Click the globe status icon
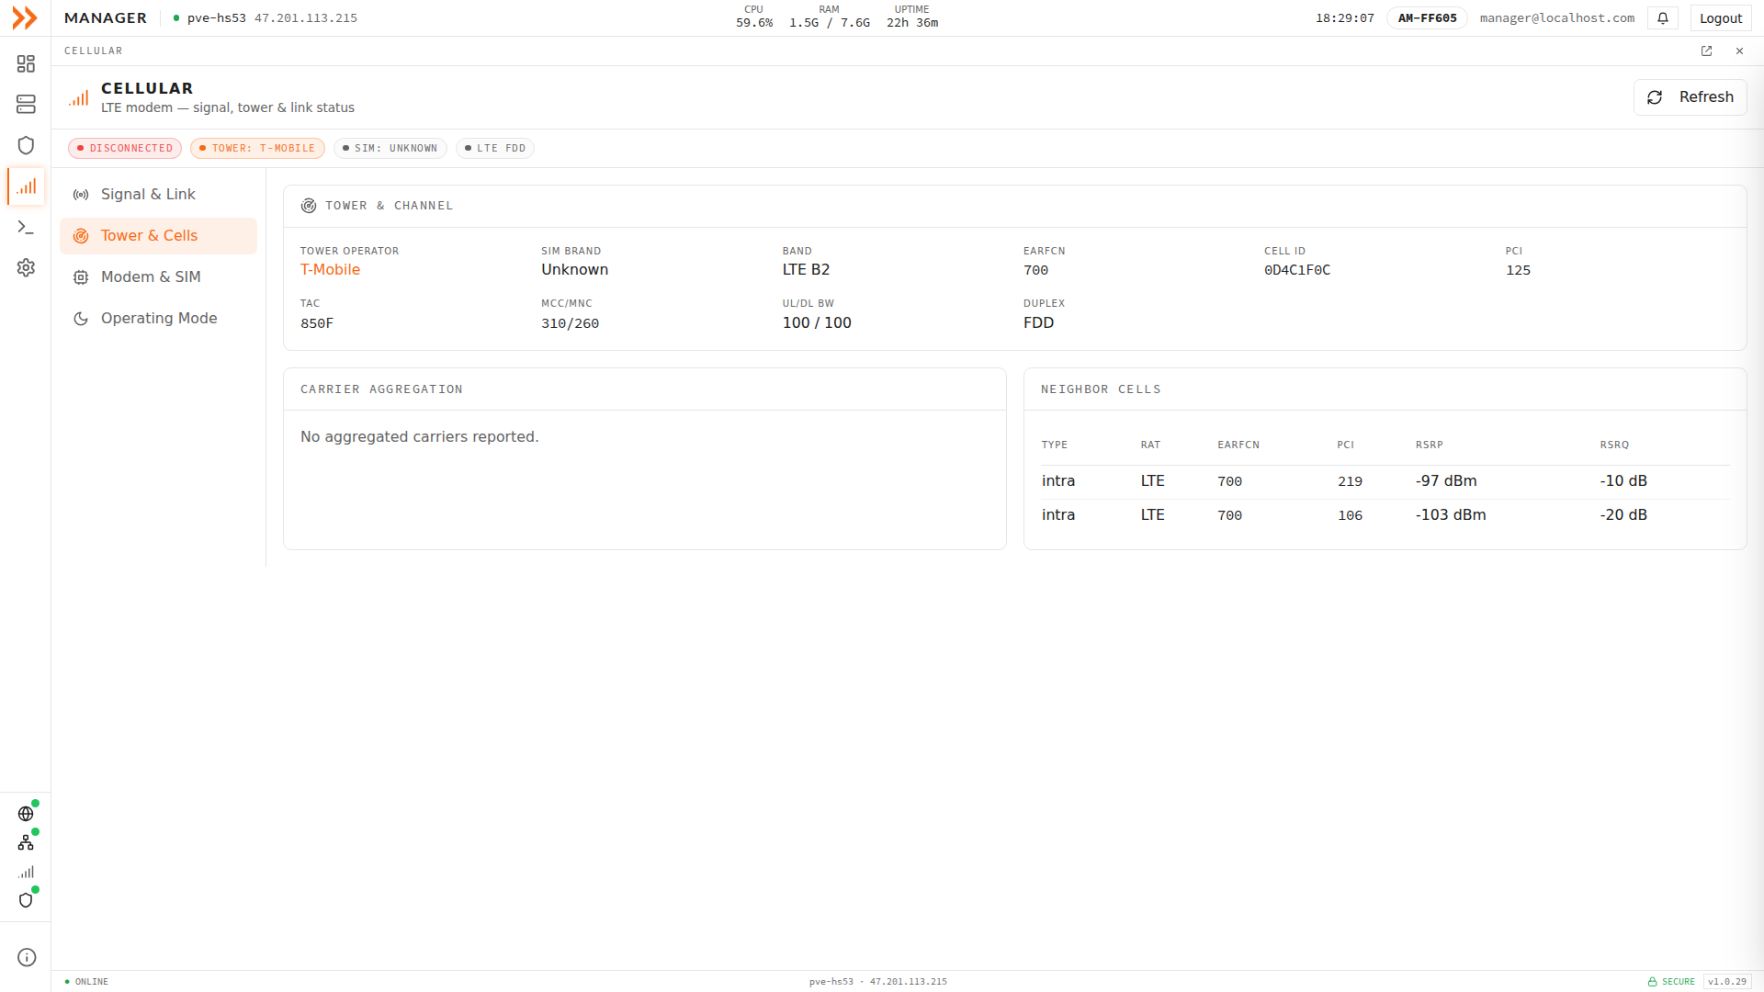This screenshot has height=992, width=1764. (26, 814)
